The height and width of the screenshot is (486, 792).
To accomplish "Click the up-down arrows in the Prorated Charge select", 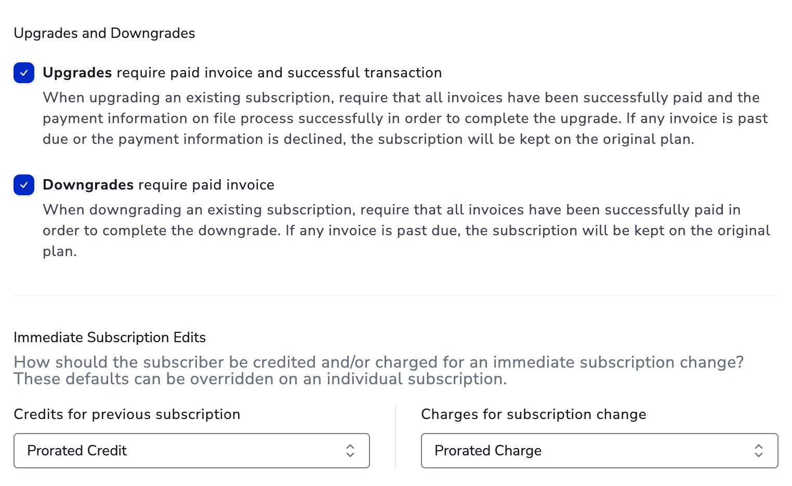I will click(759, 451).
